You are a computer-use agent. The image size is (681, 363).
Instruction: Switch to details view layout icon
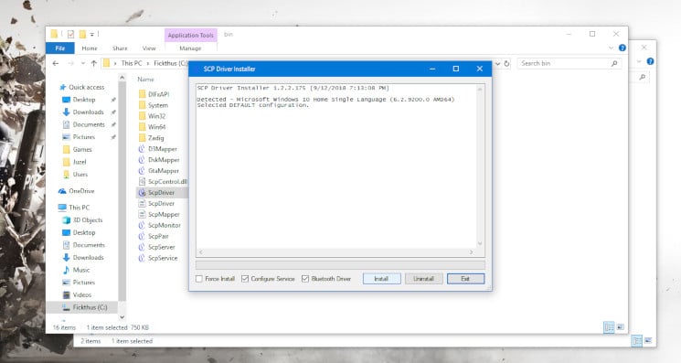click(610, 327)
